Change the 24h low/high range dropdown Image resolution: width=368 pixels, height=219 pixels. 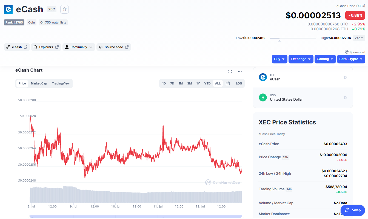[x=359, y=38]
